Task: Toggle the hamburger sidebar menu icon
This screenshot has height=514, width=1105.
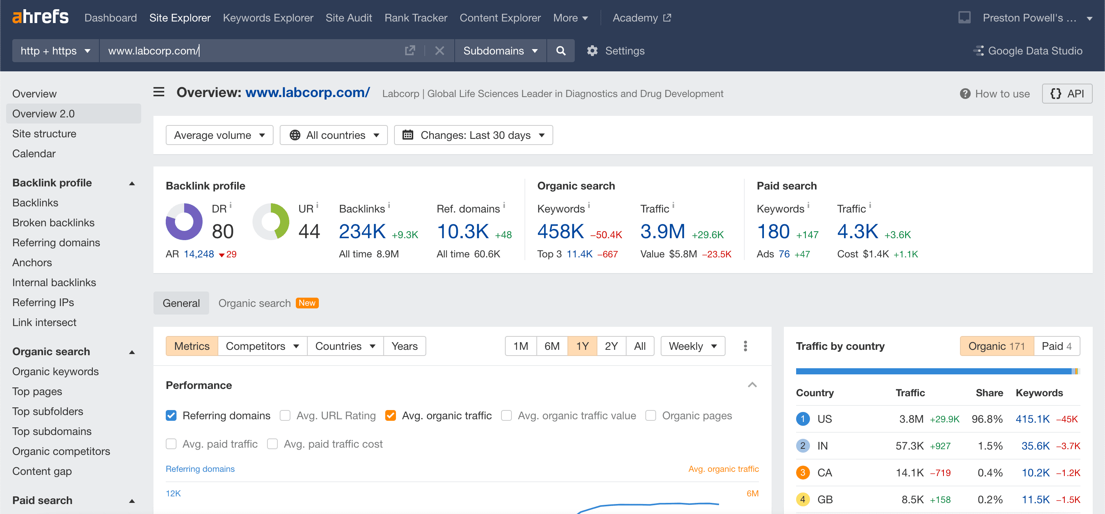Action: coord(159,92)
